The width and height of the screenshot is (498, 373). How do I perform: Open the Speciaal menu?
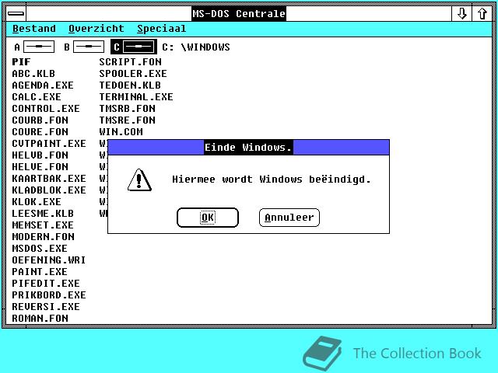161,29
